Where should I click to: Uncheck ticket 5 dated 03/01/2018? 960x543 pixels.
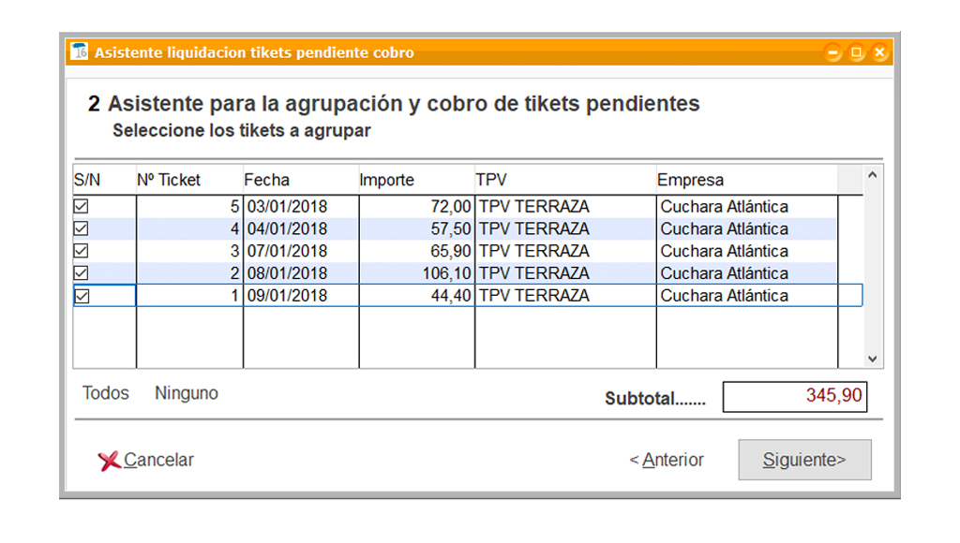[x=81, y=206]
